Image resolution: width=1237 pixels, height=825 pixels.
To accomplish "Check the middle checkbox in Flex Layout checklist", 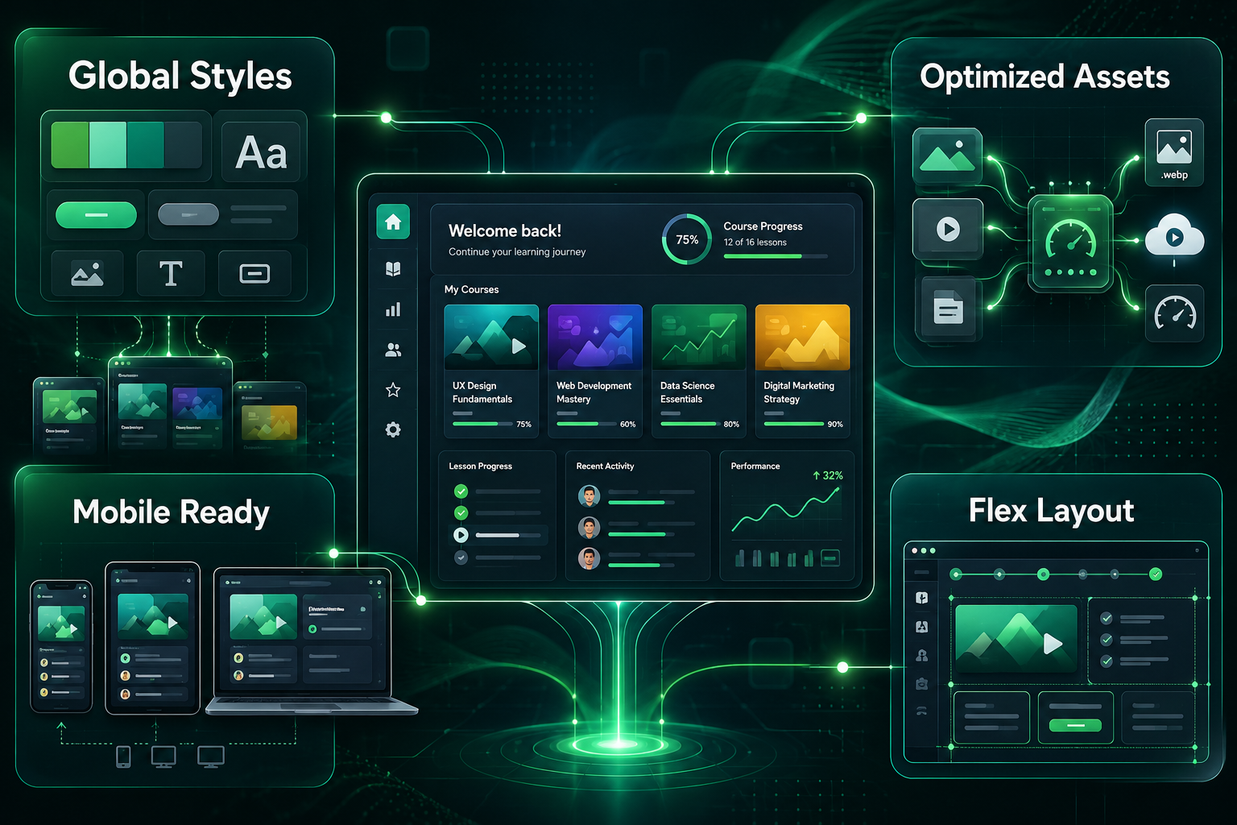I will point(1107,640).
